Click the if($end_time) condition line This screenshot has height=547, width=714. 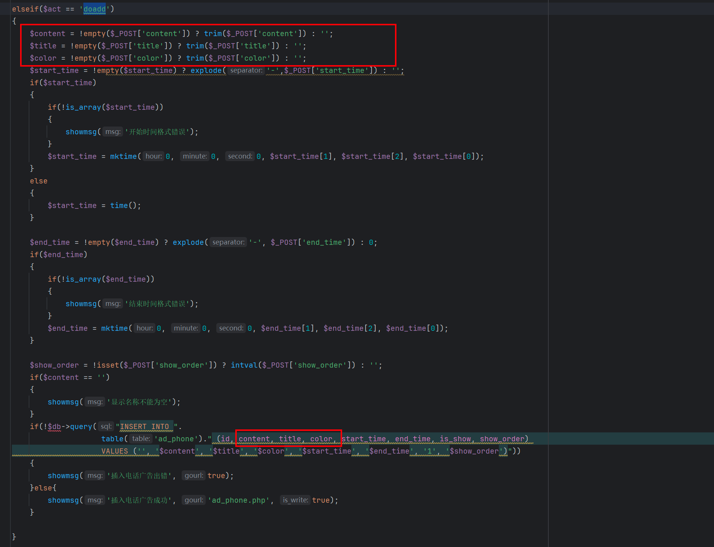58,255
